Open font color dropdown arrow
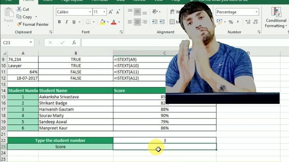Viewport: 289px width, 162px height. (119, 22)
